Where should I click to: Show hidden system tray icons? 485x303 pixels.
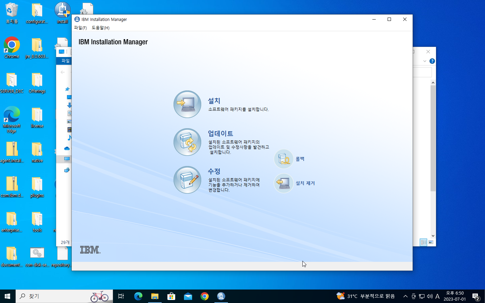405,296
